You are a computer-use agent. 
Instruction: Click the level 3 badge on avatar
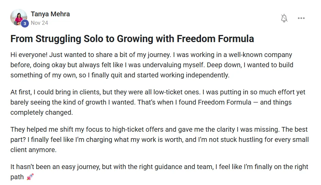(24, 23)
